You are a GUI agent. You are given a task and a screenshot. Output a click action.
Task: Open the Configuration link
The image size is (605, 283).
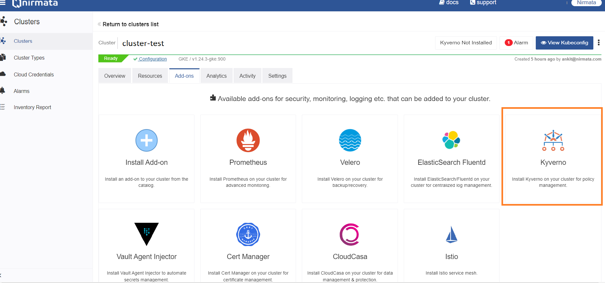click(x=153, y=59)
